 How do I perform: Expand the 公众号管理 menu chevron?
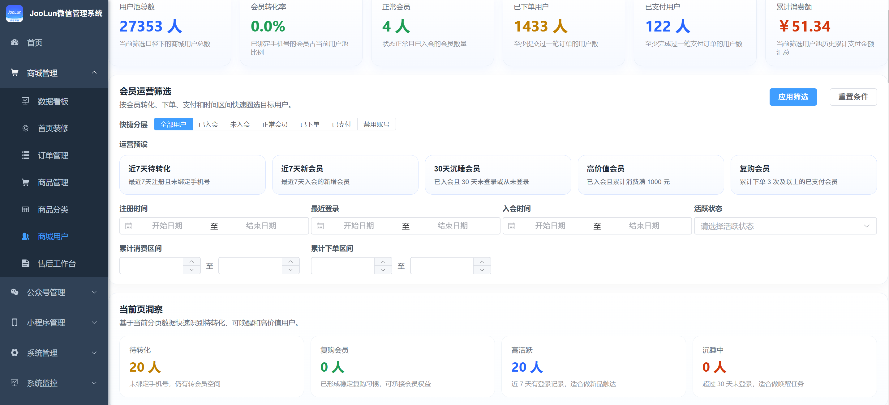click(x=94, y=292)
